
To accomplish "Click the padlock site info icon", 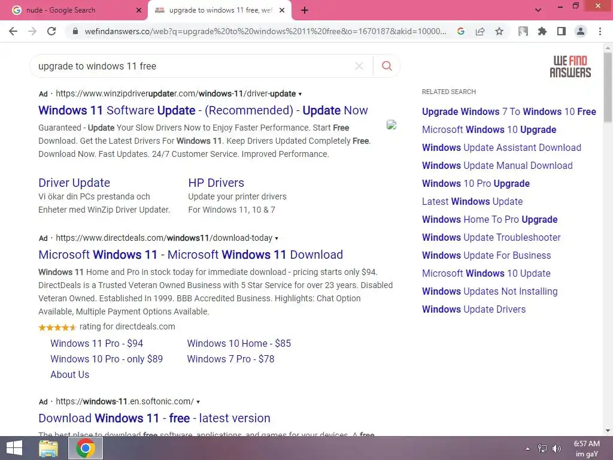I will coord(75,31).
